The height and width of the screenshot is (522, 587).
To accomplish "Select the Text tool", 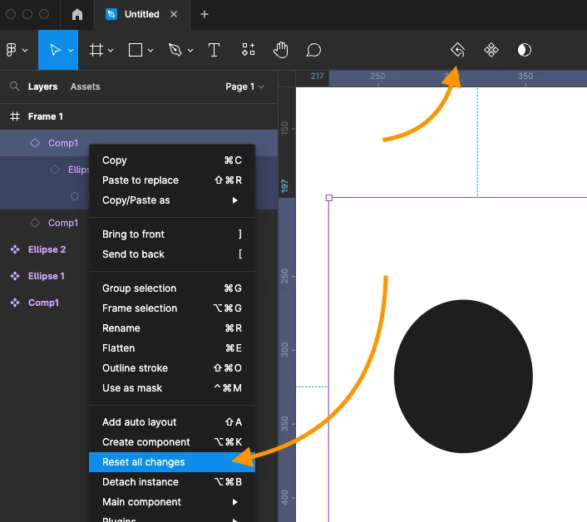I will pyautogui.click(x=214, y=50).
